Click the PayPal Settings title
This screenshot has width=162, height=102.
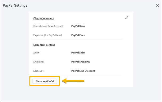click(x=15, y=6)
